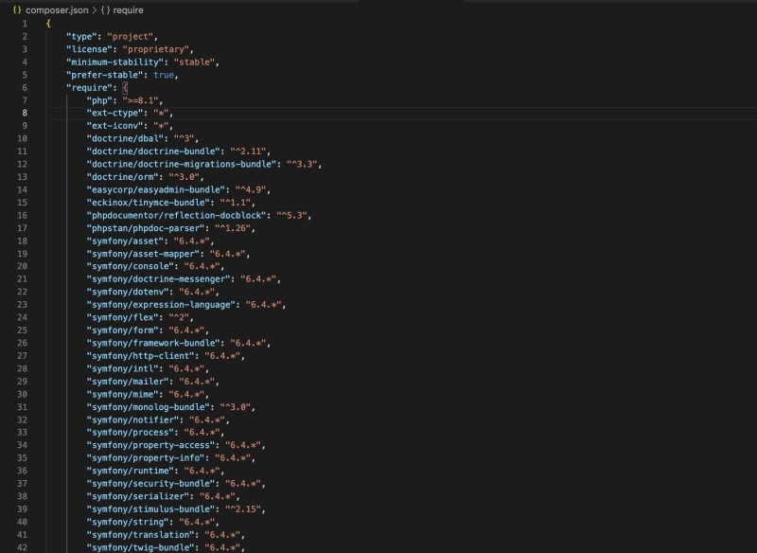Screen dimensions: 757x553
Task: Click line number 42 in the gutter
Action: coord(22,547)
